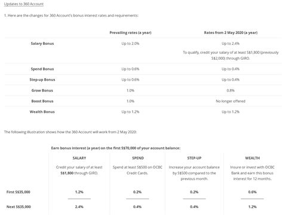Click the Boost Bonus row label
Viewport: 283px width, 215px height.
(x=42, y=101)
